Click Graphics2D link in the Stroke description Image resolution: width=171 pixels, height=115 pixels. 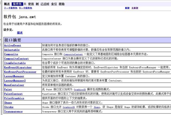(69, 107)
